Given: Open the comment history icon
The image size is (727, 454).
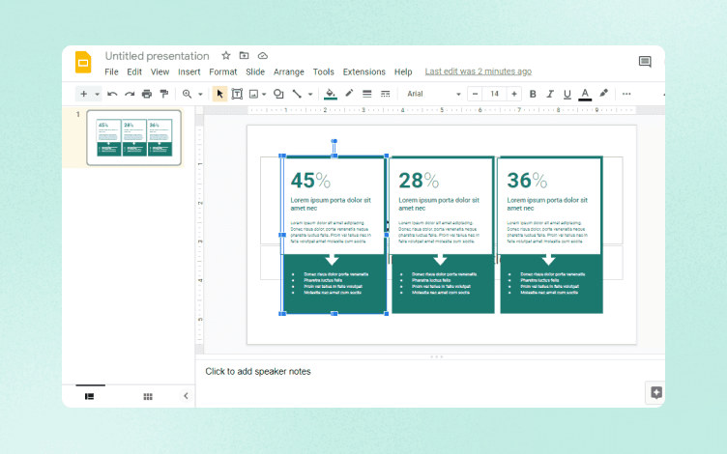Looking at the screenshot, I should coord(645,62).
